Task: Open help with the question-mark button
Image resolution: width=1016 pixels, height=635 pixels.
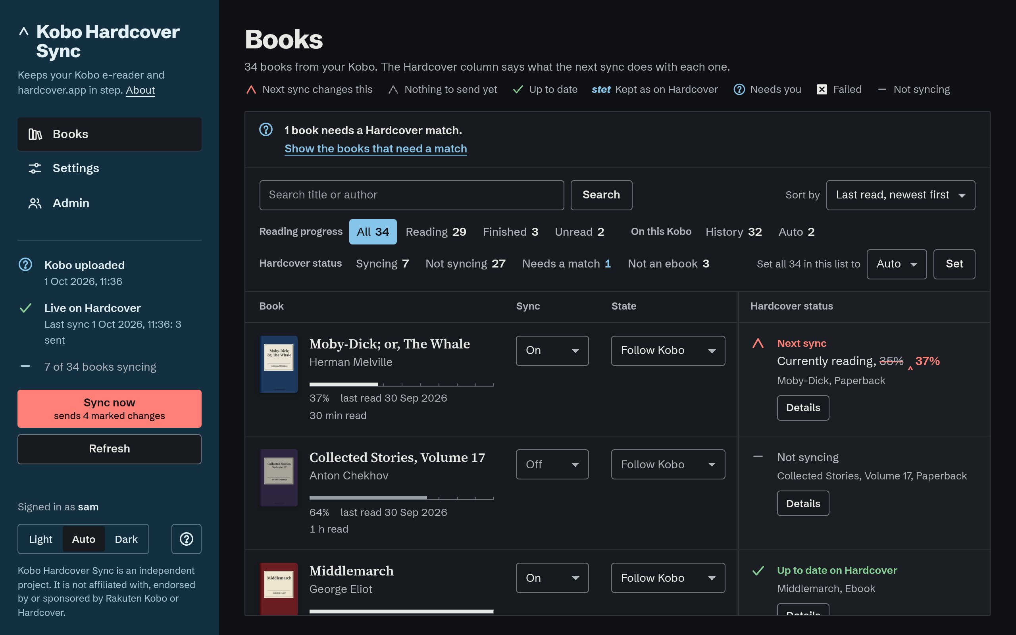Action: click(187, 539)
